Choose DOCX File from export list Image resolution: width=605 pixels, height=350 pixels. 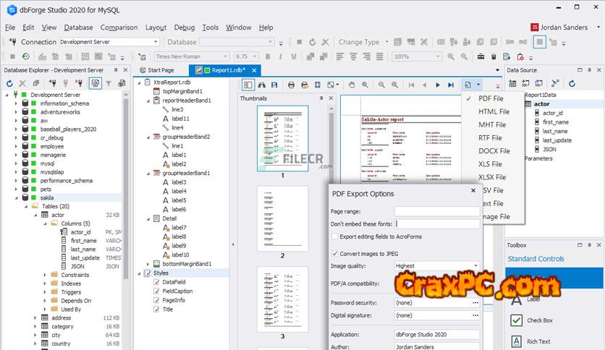(x=494, y=151)
